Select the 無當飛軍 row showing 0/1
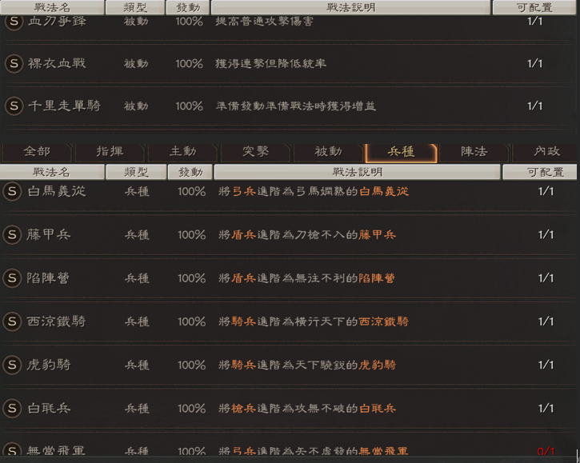 288,452
